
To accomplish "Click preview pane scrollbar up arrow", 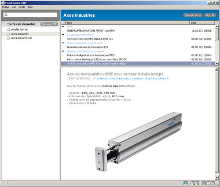I will point(217,69).
